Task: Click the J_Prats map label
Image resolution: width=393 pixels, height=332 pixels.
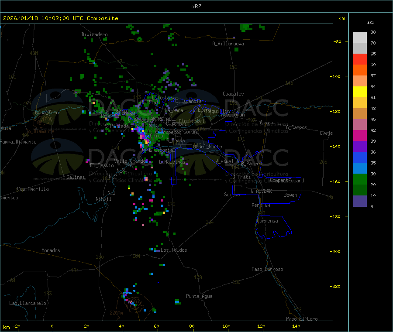Action: 241,177
